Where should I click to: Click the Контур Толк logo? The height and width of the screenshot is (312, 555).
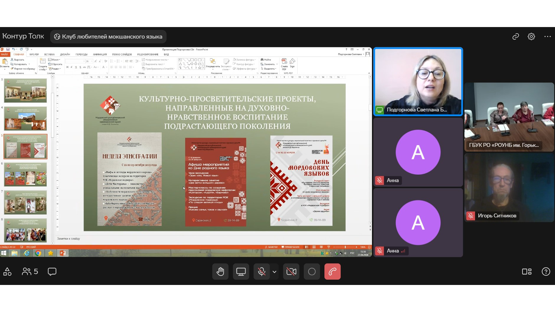click(x=23, y=36)
